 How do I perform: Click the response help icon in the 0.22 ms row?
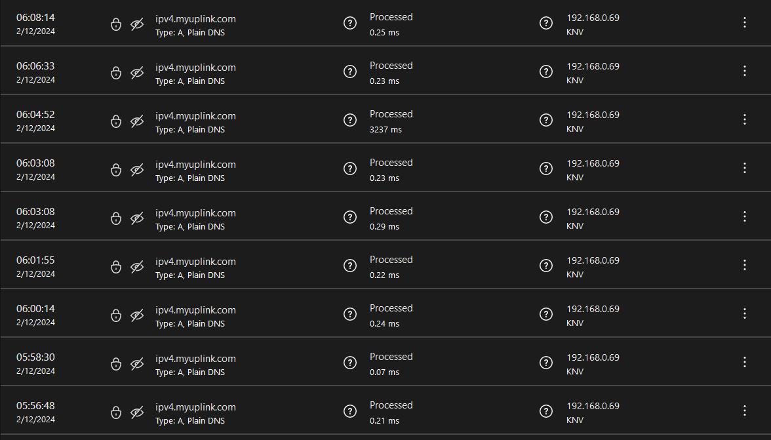[x=349, y=266]
